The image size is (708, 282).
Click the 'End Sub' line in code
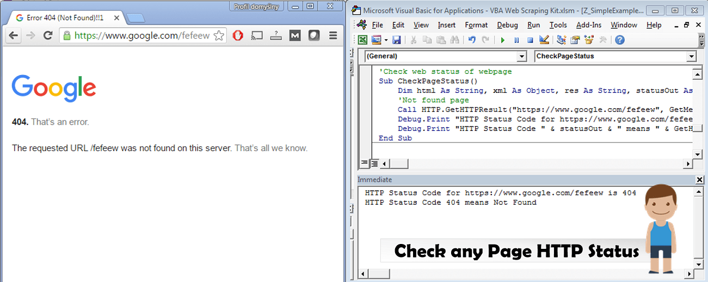click(395, 138)
